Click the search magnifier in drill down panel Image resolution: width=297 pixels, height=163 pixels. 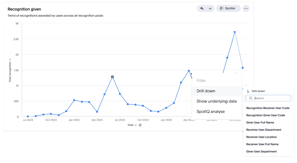tap(251, 98)
